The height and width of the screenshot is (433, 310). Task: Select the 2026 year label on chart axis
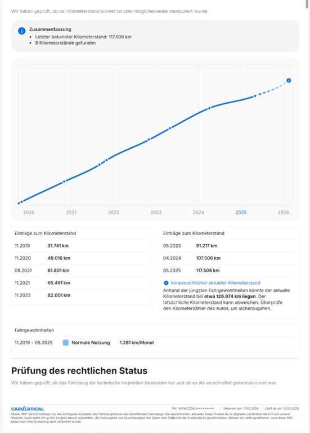(x=283, y=213)
